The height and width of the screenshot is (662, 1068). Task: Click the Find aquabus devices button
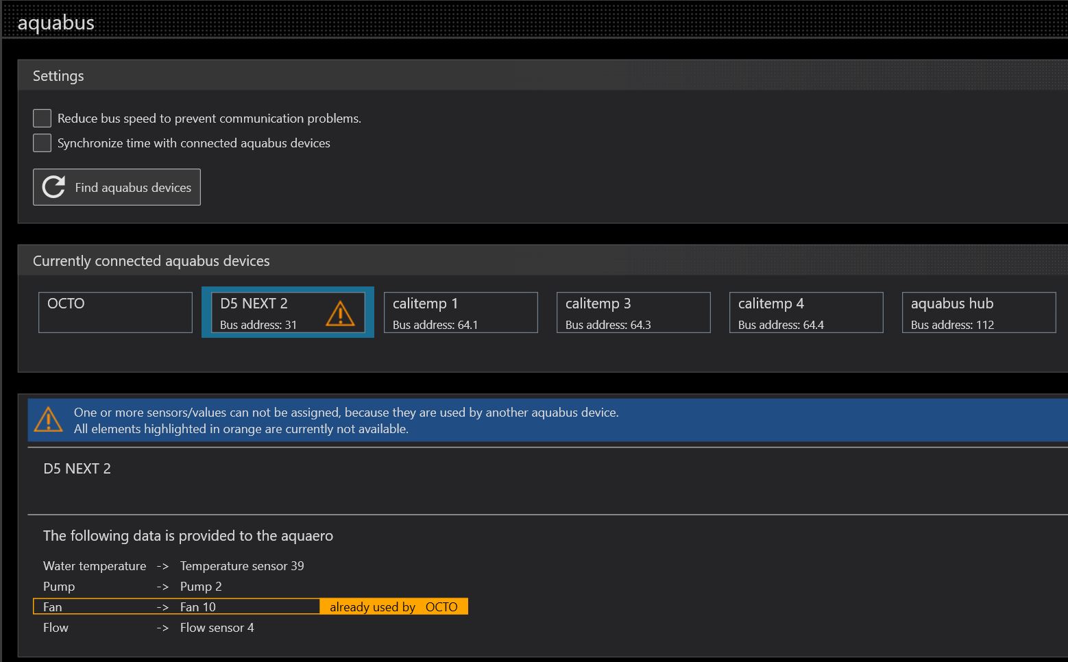(x=117, y=187)
